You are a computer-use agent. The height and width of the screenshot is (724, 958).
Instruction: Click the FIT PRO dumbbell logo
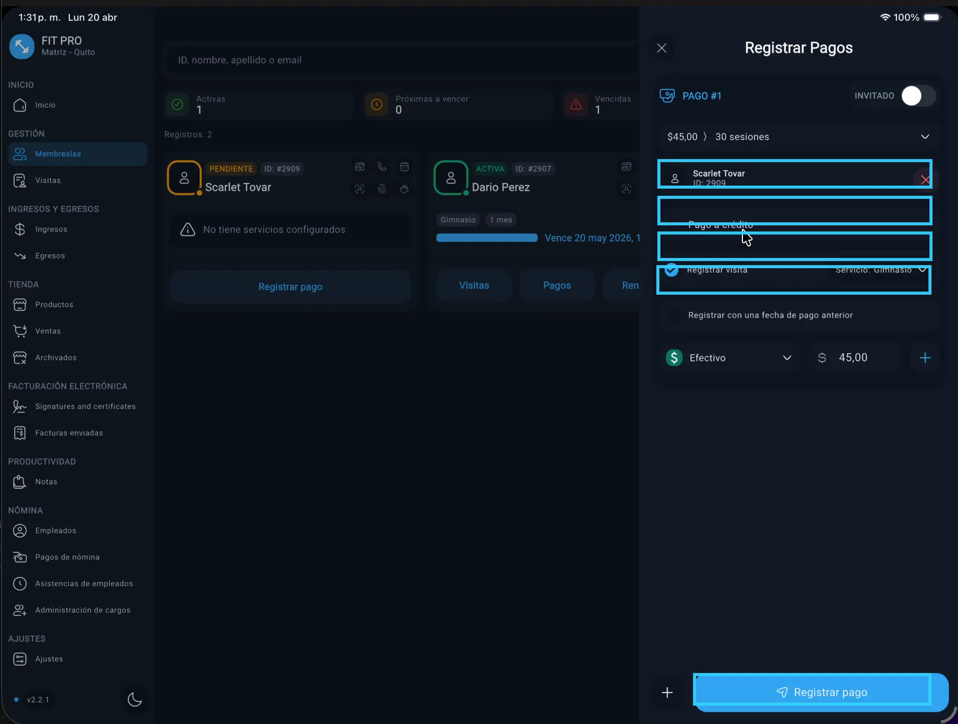(x=21, y=46)
